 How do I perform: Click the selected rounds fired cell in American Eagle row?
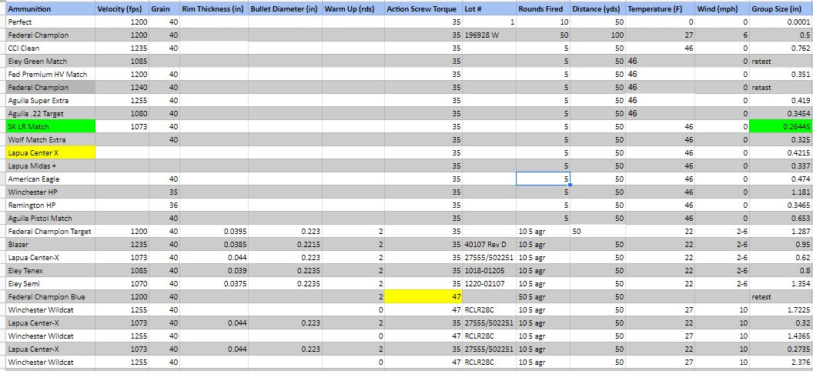543,179
